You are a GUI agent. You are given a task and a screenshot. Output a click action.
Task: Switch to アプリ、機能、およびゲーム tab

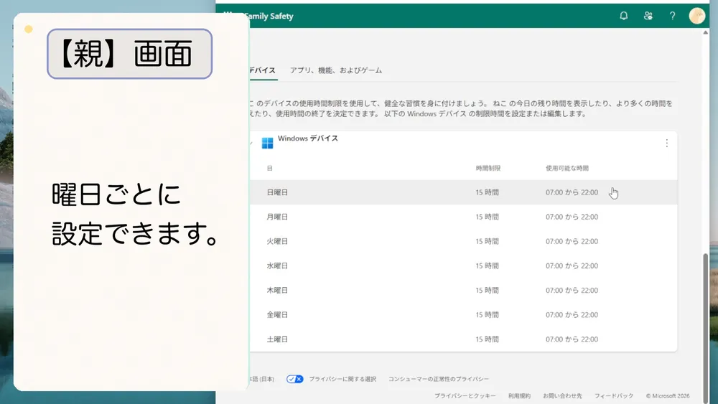335,70
